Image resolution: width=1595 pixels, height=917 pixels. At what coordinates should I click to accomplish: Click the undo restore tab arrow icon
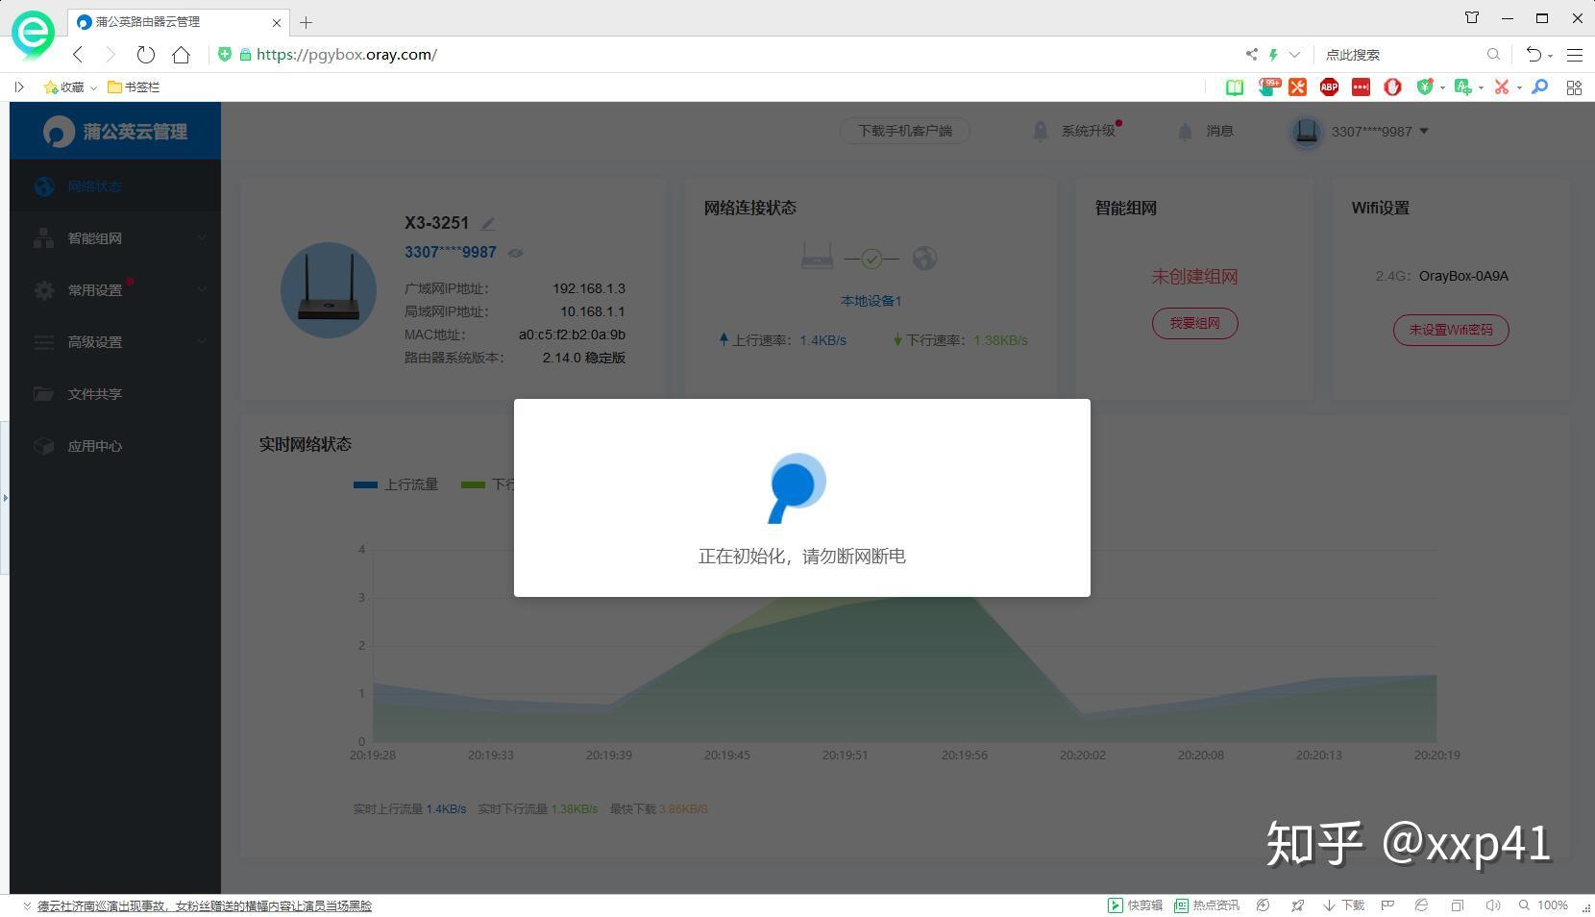[1534, 55]
